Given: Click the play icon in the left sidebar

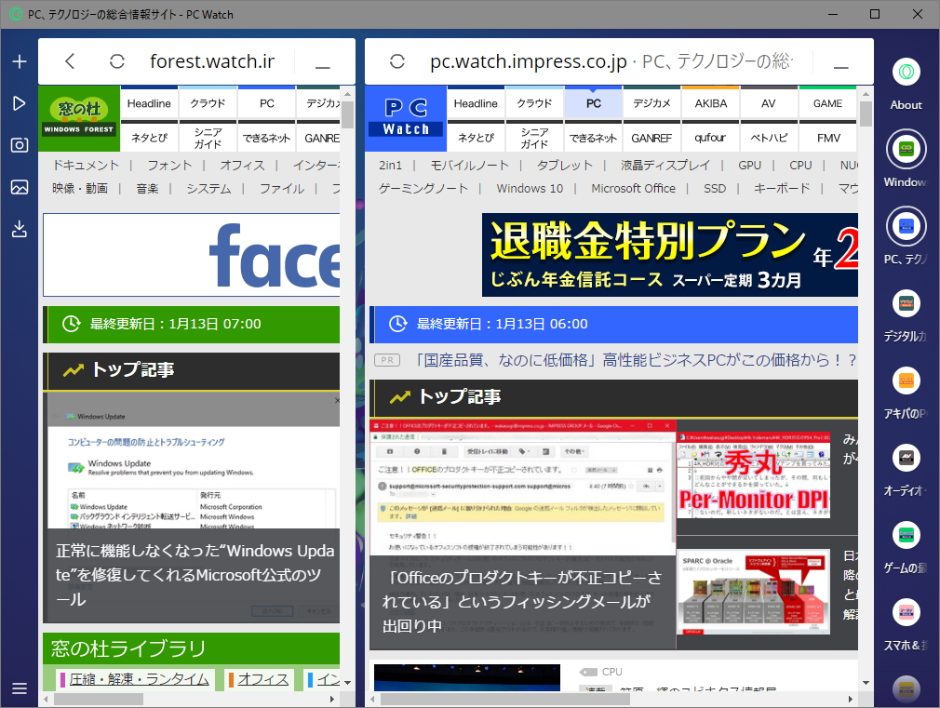Looking at the screenshot, I should pos(19,103).
